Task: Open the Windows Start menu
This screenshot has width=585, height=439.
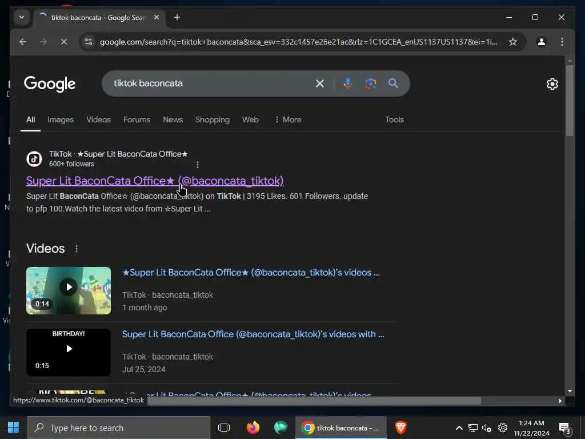Action: click(x=14, y=428)
